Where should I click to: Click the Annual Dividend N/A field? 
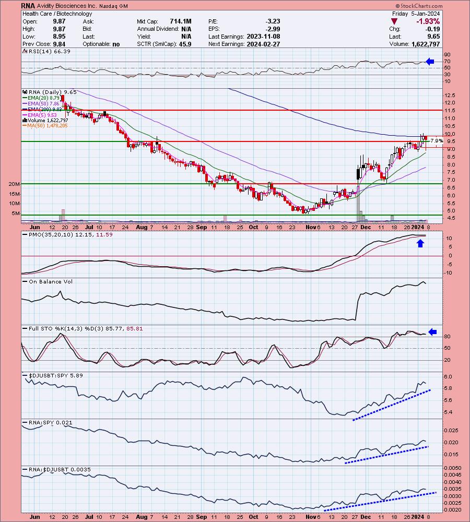(x=164, y=29)
